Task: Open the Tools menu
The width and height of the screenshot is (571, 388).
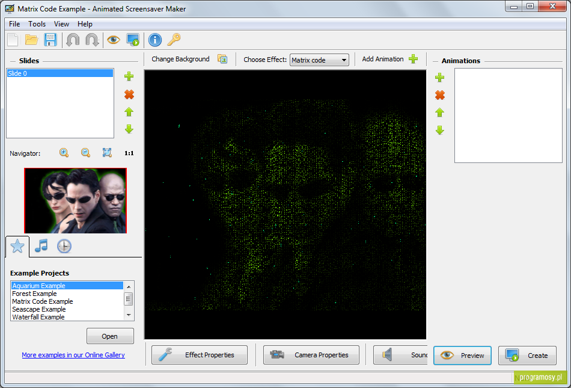Action: tap(37, 24)
